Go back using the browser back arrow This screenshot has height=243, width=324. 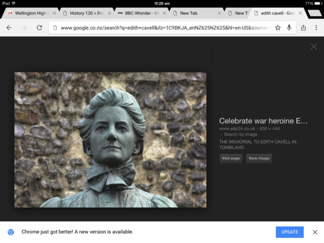coord(9,28)
